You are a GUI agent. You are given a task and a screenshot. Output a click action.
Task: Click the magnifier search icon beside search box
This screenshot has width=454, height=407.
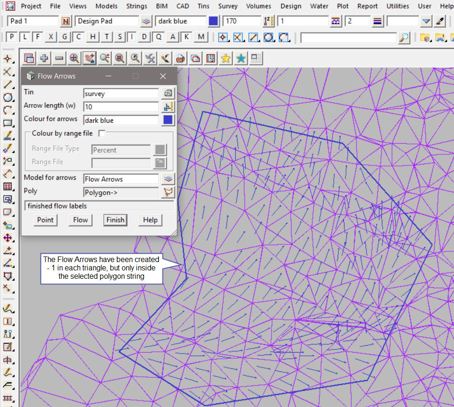coord(405,38)
